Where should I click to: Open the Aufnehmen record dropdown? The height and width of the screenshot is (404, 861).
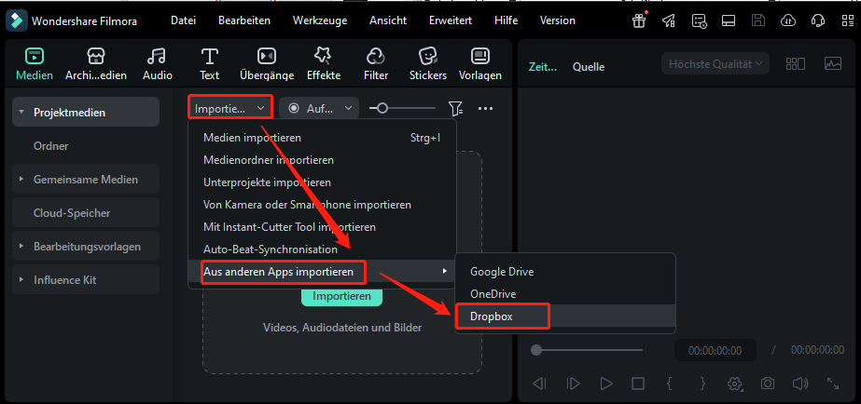pyautogui.click(x=319, y=108)
